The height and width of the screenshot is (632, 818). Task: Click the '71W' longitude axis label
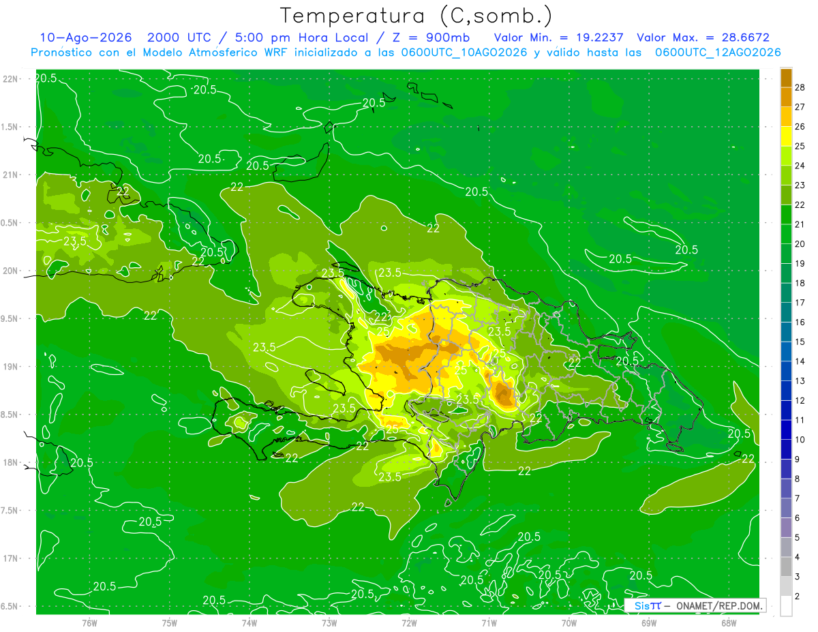coord(489,622)
